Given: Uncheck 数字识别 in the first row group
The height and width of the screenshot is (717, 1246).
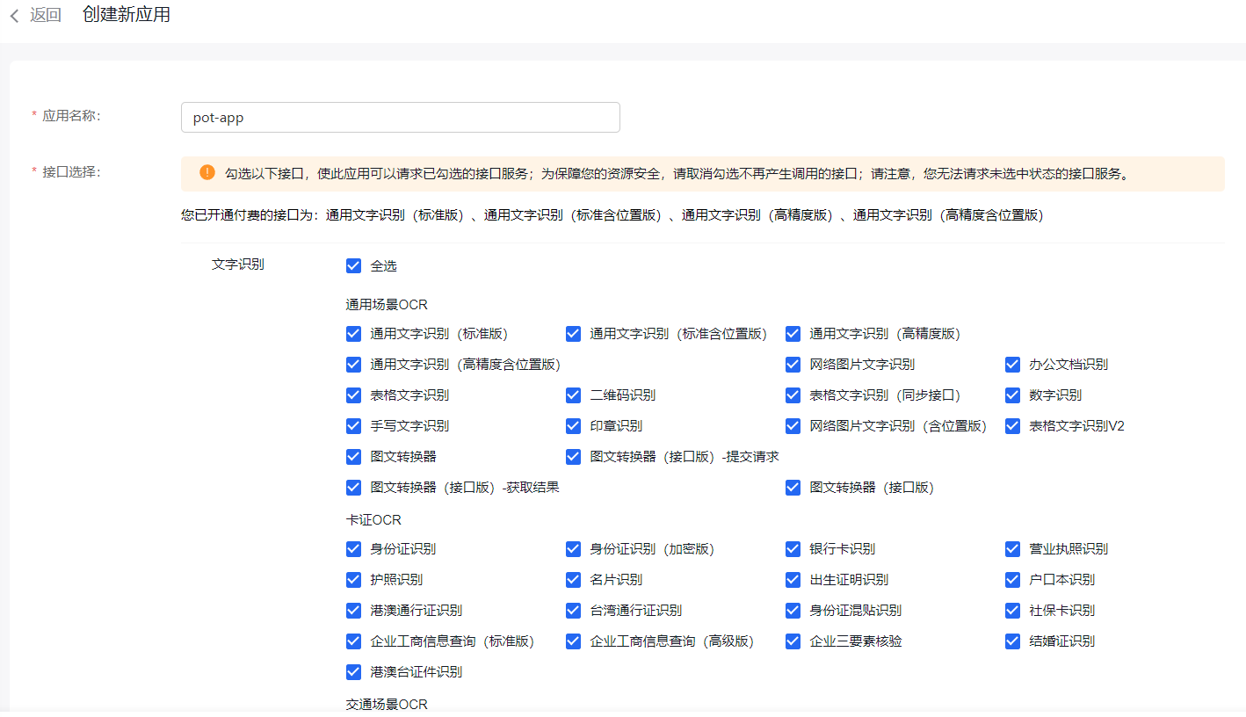Looking at the screenshot, I should 1012,395.
